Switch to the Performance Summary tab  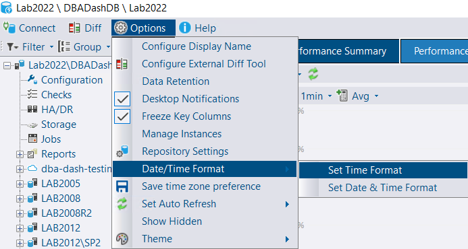coord(348,51)
